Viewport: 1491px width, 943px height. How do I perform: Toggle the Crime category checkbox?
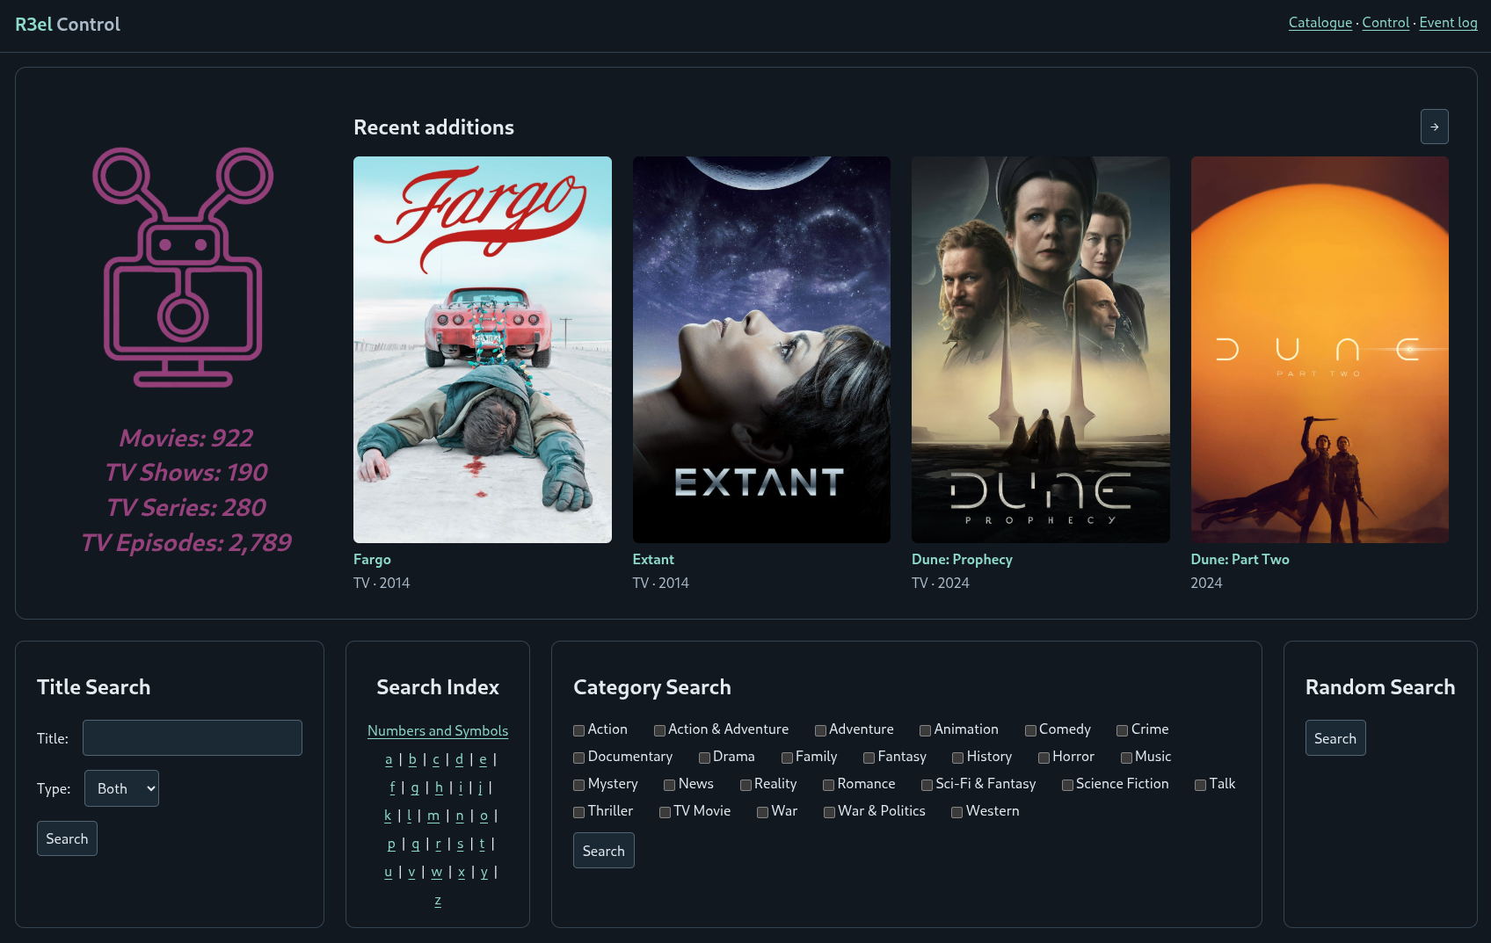[1122, 730]
